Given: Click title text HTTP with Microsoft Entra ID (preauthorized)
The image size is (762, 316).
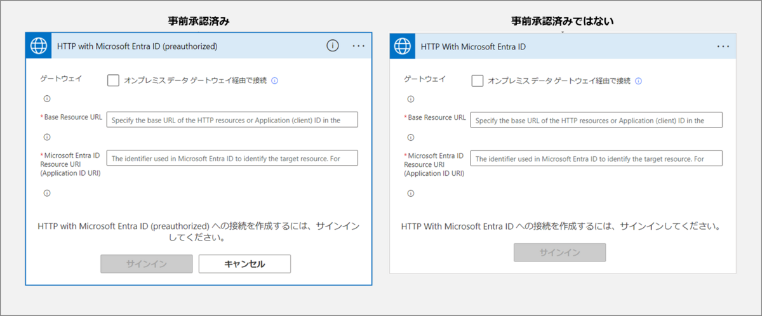Looking at the screenshot, I should pos(137,46).
